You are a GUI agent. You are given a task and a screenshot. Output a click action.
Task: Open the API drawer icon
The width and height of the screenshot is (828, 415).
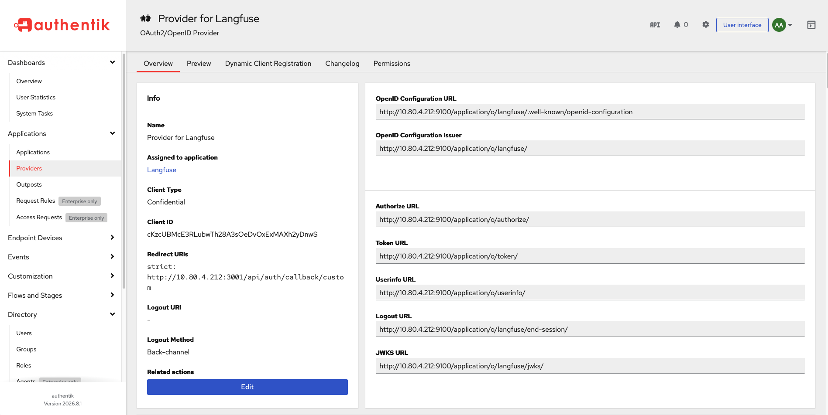(655, 25)
